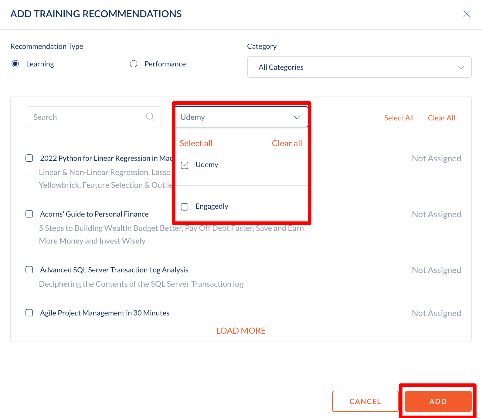Close the Add Training Recommendations dialog
The image size is (482, 418).
[x=467, y=14]
